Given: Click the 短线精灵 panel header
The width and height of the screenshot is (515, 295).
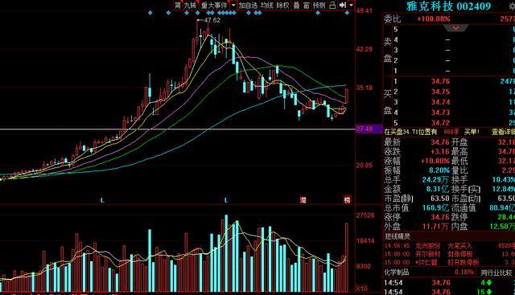Looking at the screenshot, I should coord(397,236).
